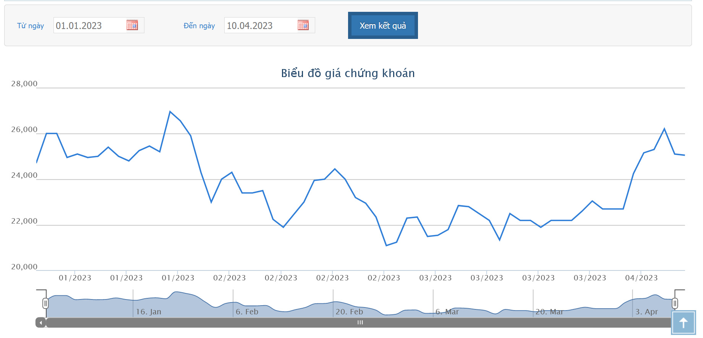Click the scroll-to-top arrow button

click(683, 323)
